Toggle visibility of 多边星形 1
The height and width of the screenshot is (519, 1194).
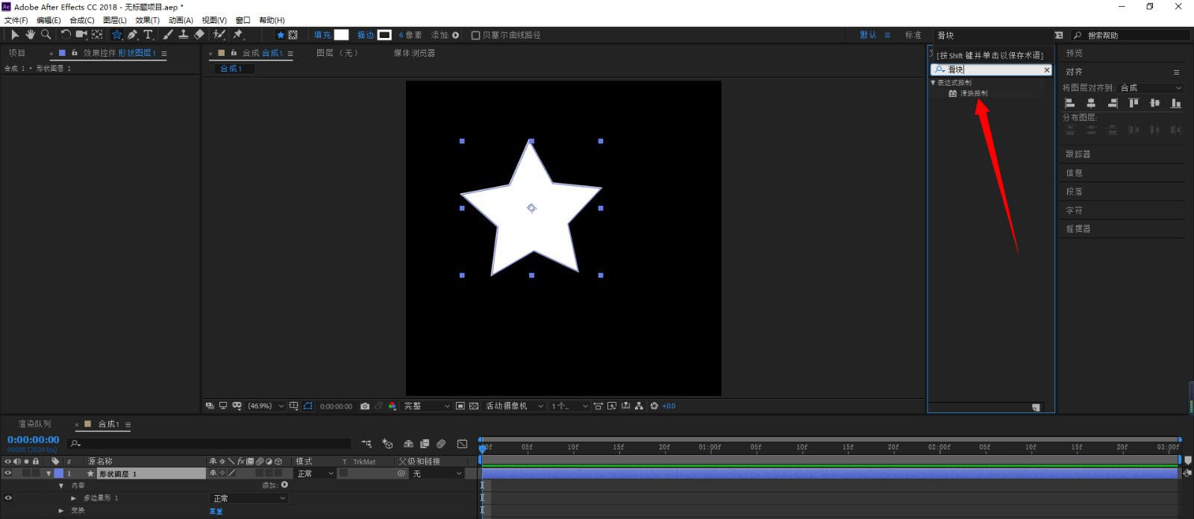point(8,497)
